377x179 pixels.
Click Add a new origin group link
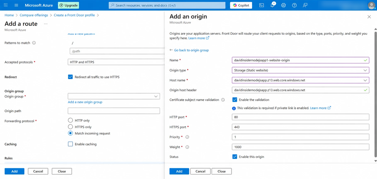point(85,102)
